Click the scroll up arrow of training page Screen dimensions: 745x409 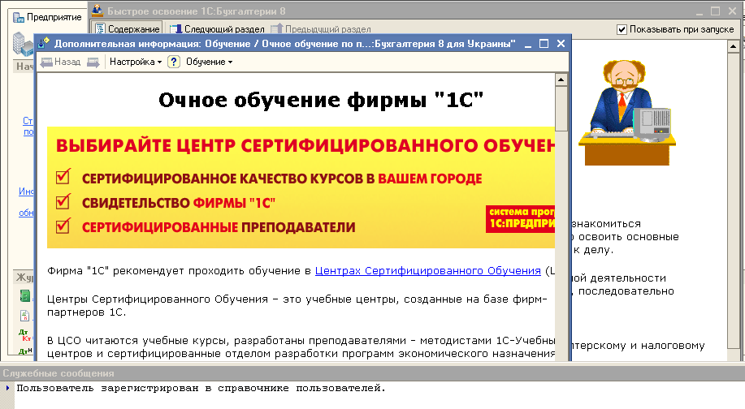[561, 80]
